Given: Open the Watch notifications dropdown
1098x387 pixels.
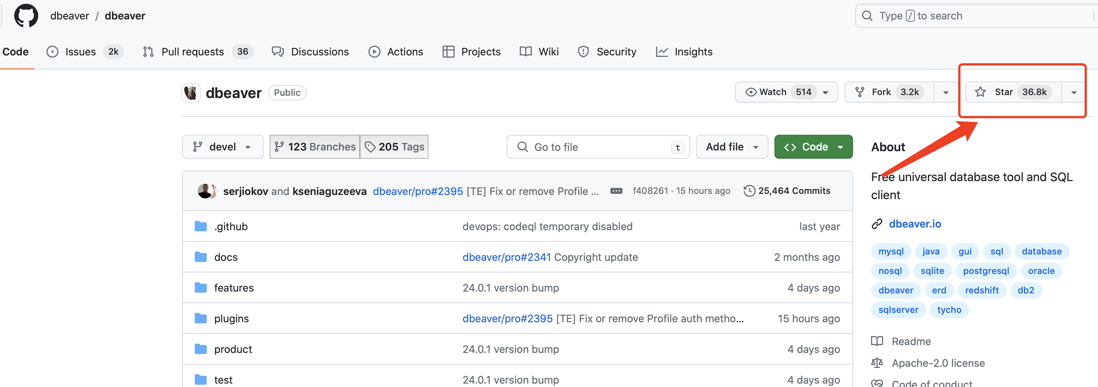Looking at the screenshot, I should (786, 92).
